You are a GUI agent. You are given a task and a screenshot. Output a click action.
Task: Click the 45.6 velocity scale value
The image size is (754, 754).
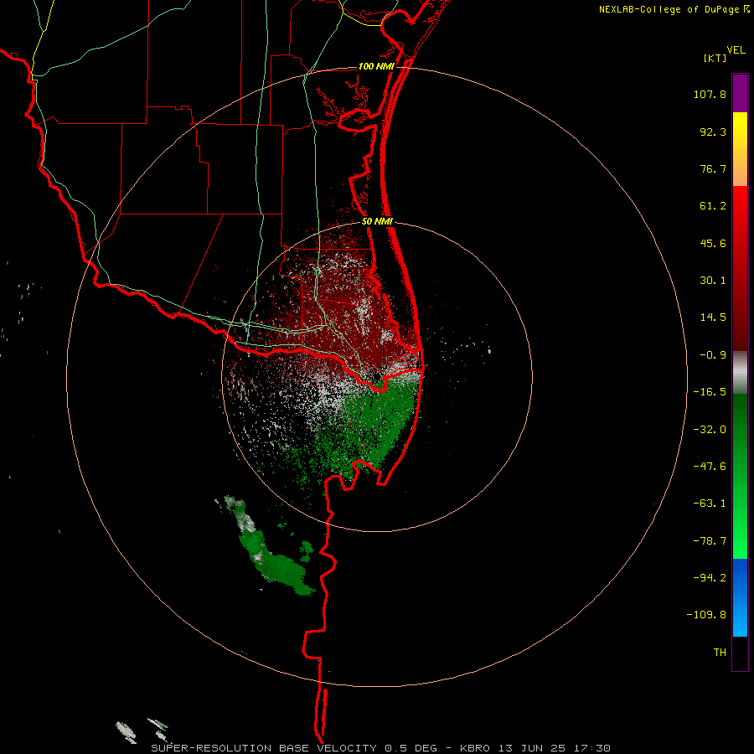(x=713, y=243)
